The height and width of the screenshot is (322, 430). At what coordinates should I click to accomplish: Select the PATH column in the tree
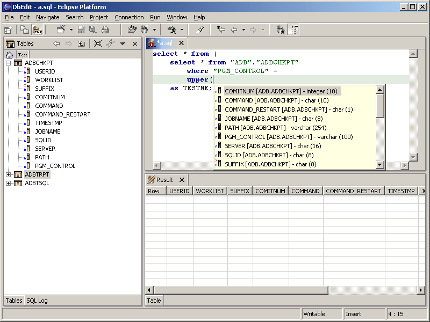(x=42, y=157)
